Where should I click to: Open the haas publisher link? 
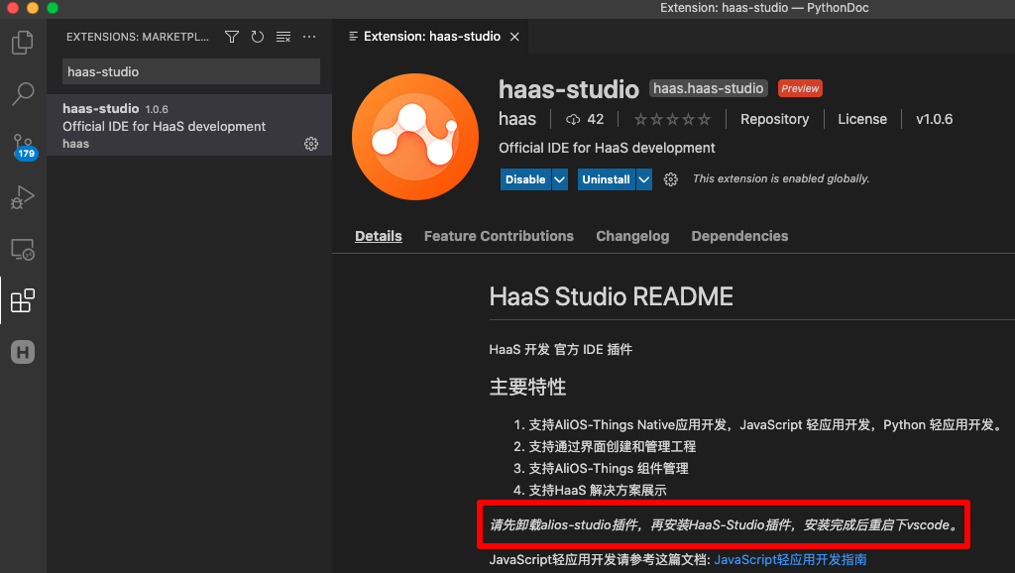click(x=517, y=119)
